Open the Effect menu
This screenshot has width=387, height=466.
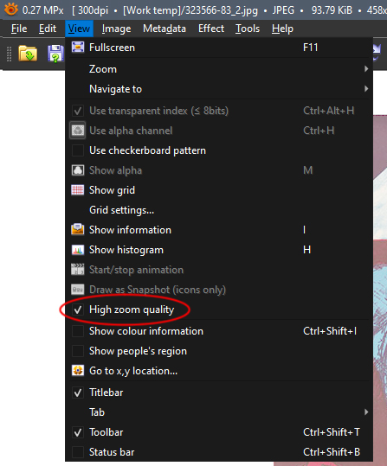coord(211,29)
